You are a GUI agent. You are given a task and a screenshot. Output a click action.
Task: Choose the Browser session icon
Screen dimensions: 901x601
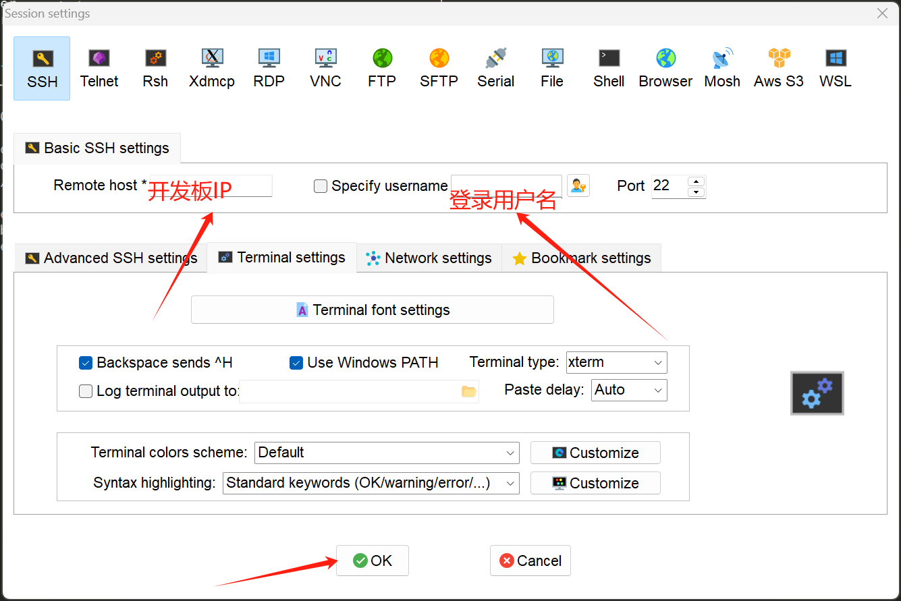pyautogui.click(x=665, y=69)
